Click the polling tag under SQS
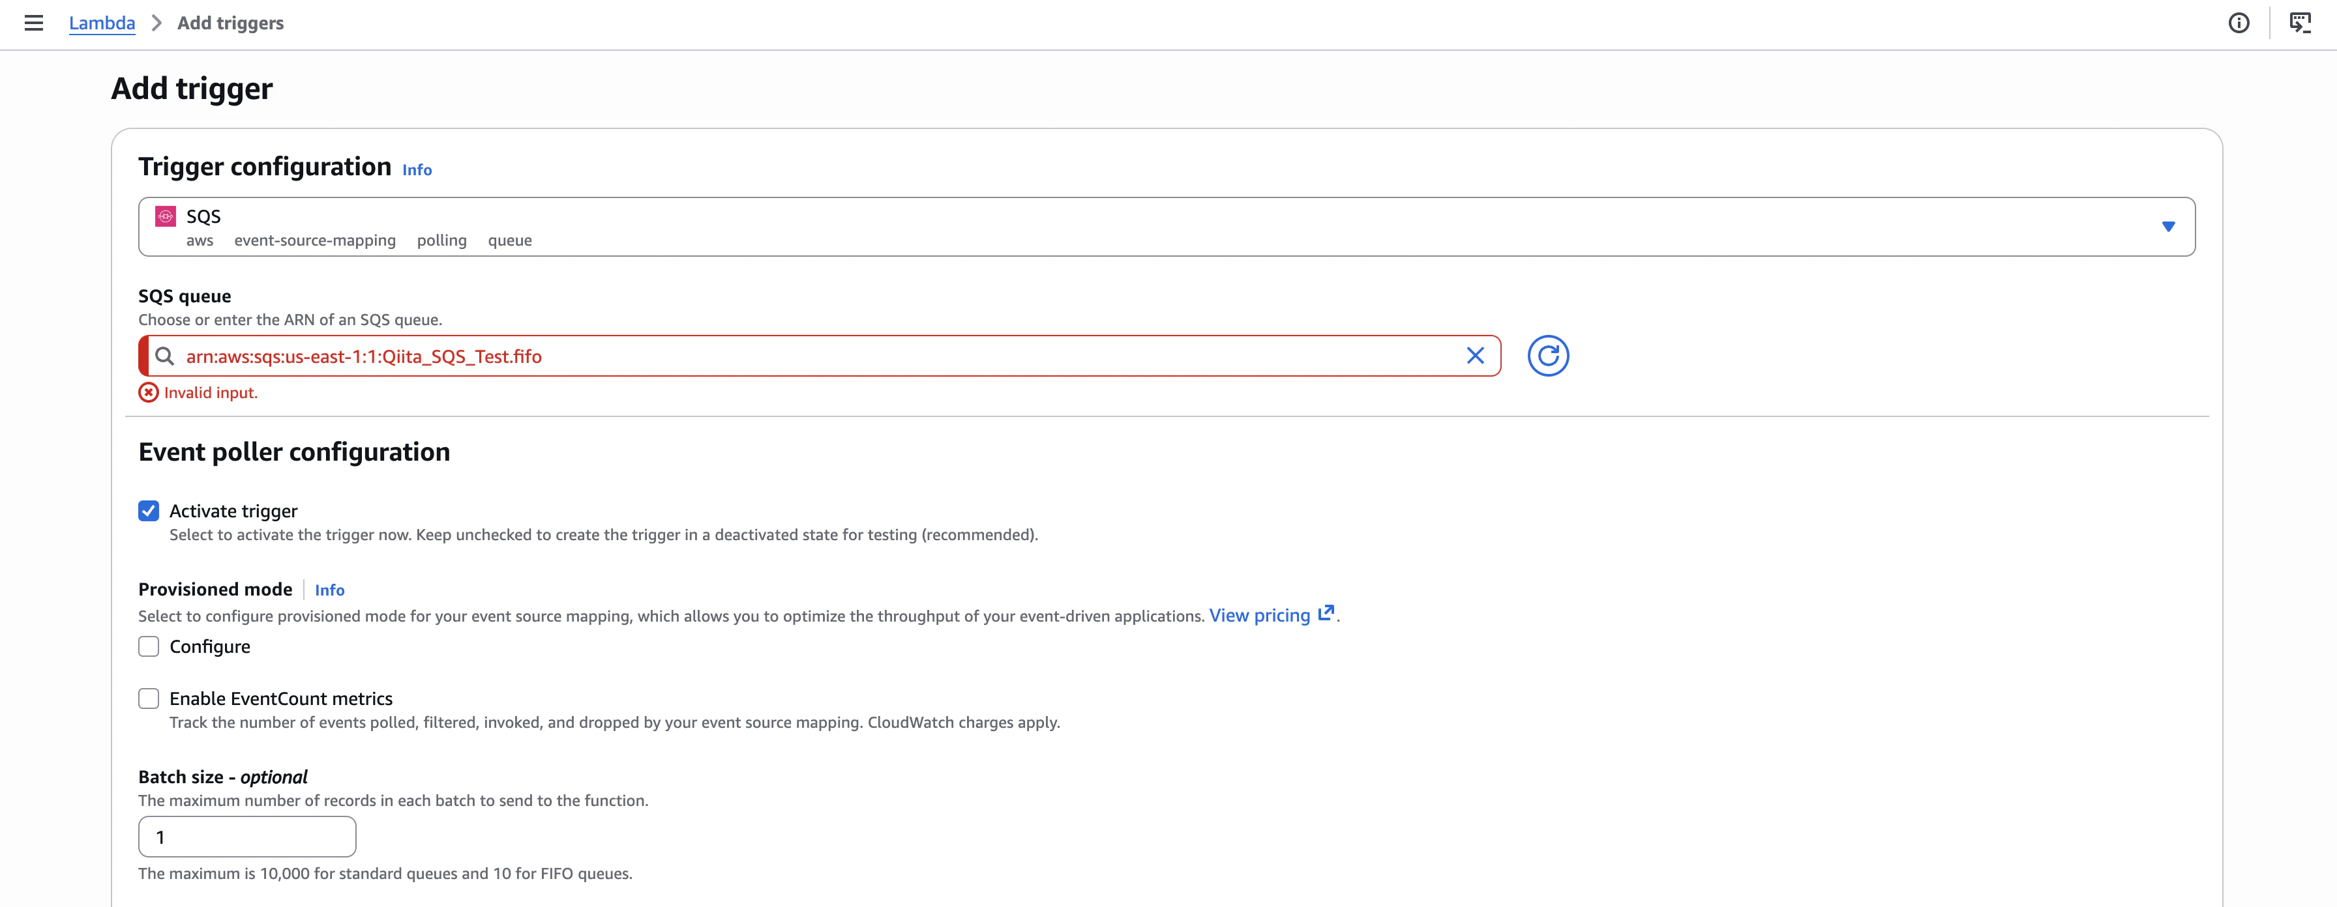 [442, 240]
